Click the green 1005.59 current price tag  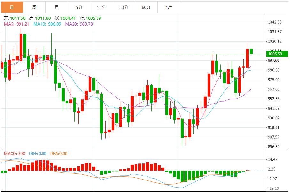(277, 54)
